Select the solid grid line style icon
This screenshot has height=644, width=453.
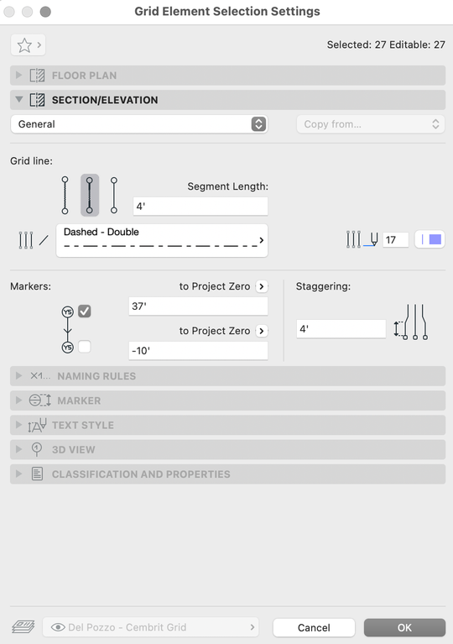click(x=114, y=195)
